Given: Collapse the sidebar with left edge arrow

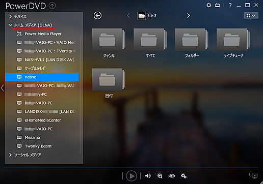Looking at the screenshot, I should 2,88.
